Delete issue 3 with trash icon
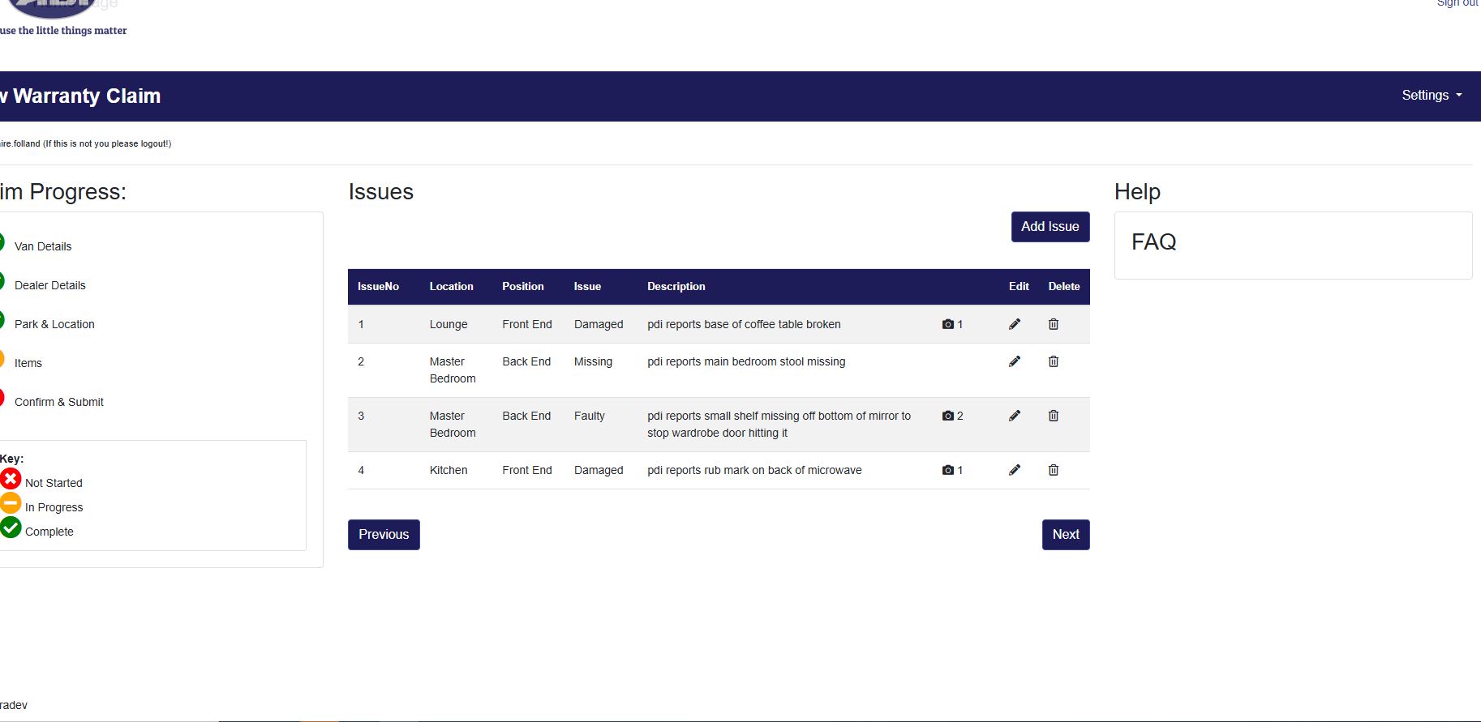 click(1053, 416)
